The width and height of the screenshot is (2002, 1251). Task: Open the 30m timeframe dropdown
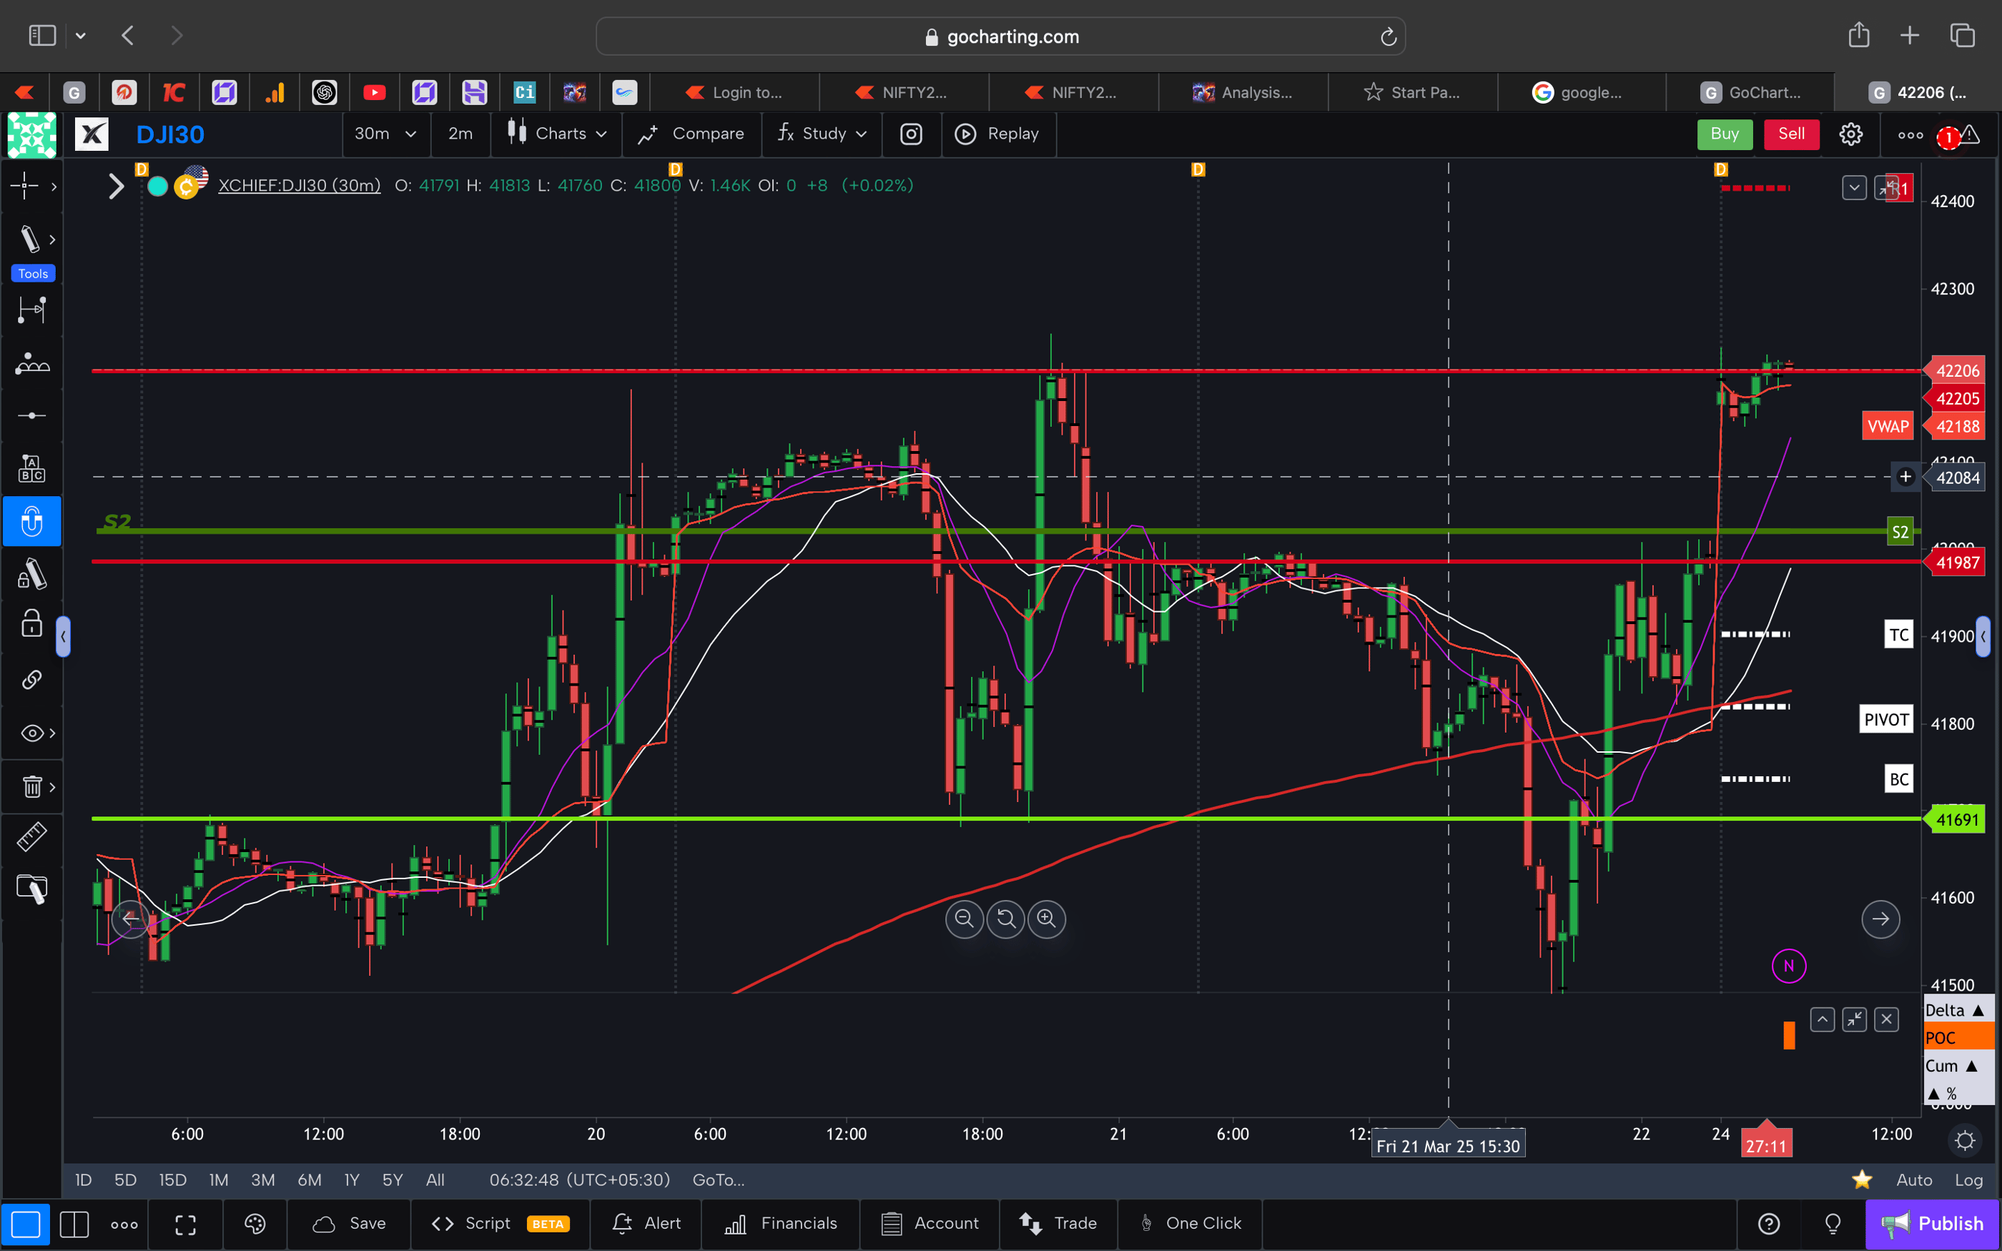point(385,134)
